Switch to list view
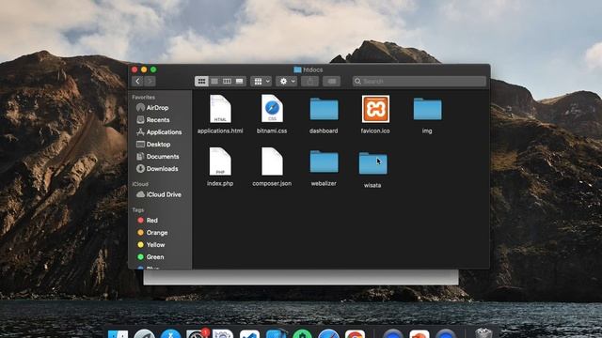The image size is (602, 338). 214,82
